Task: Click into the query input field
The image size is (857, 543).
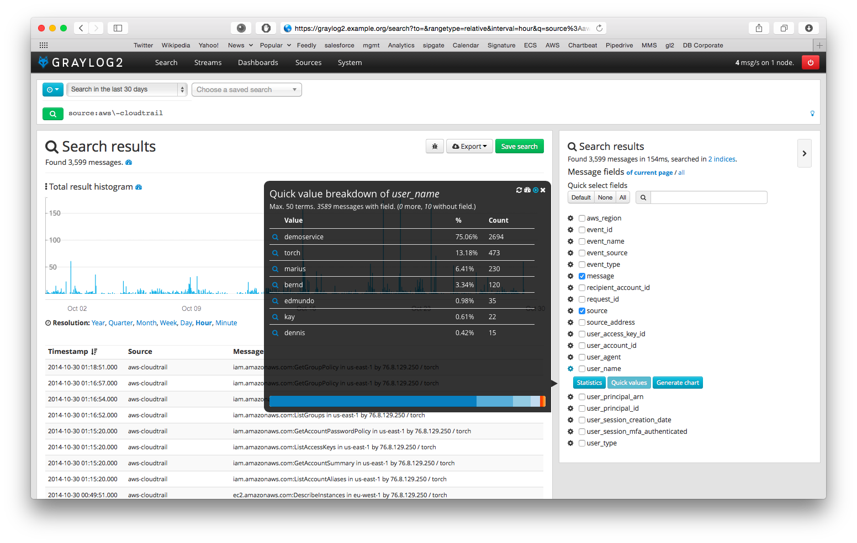Action: coord(436,114)
